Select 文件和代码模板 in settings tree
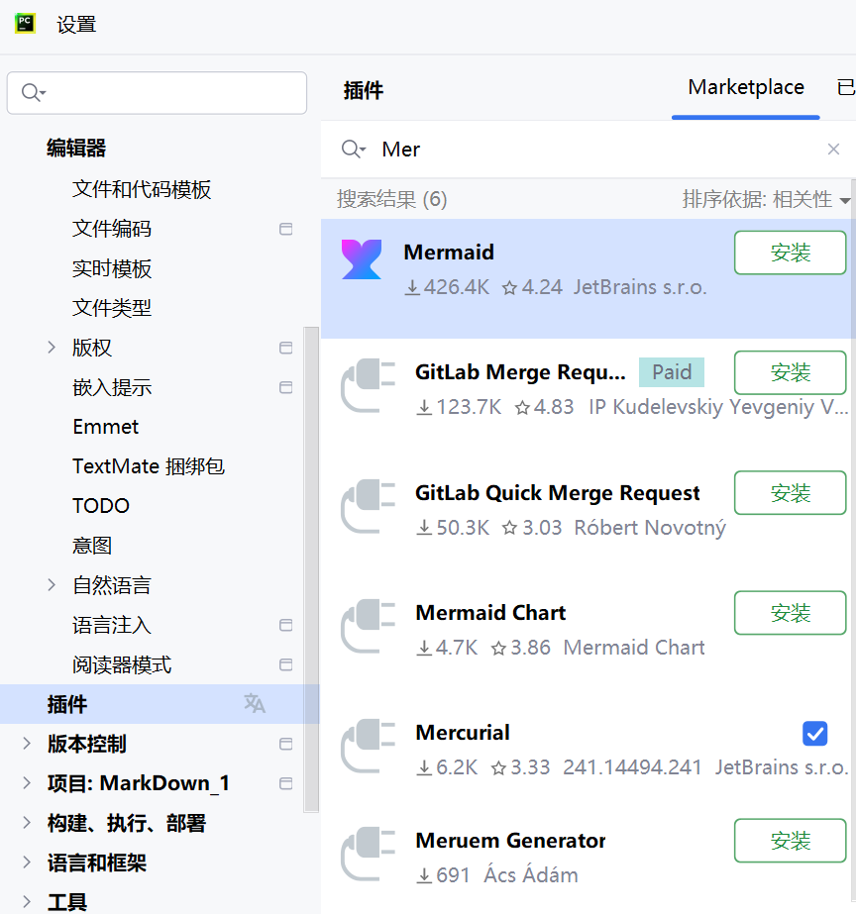The image size is (856, 914). (x=142, y=189)
